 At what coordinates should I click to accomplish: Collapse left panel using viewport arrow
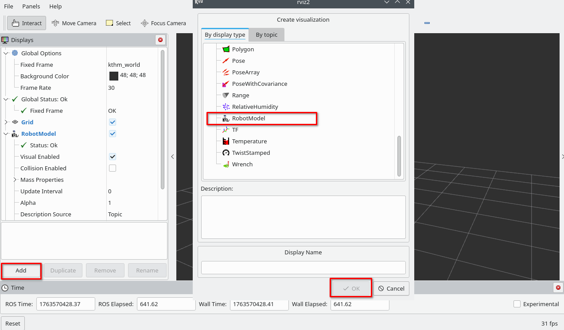[x=172, y=157]
